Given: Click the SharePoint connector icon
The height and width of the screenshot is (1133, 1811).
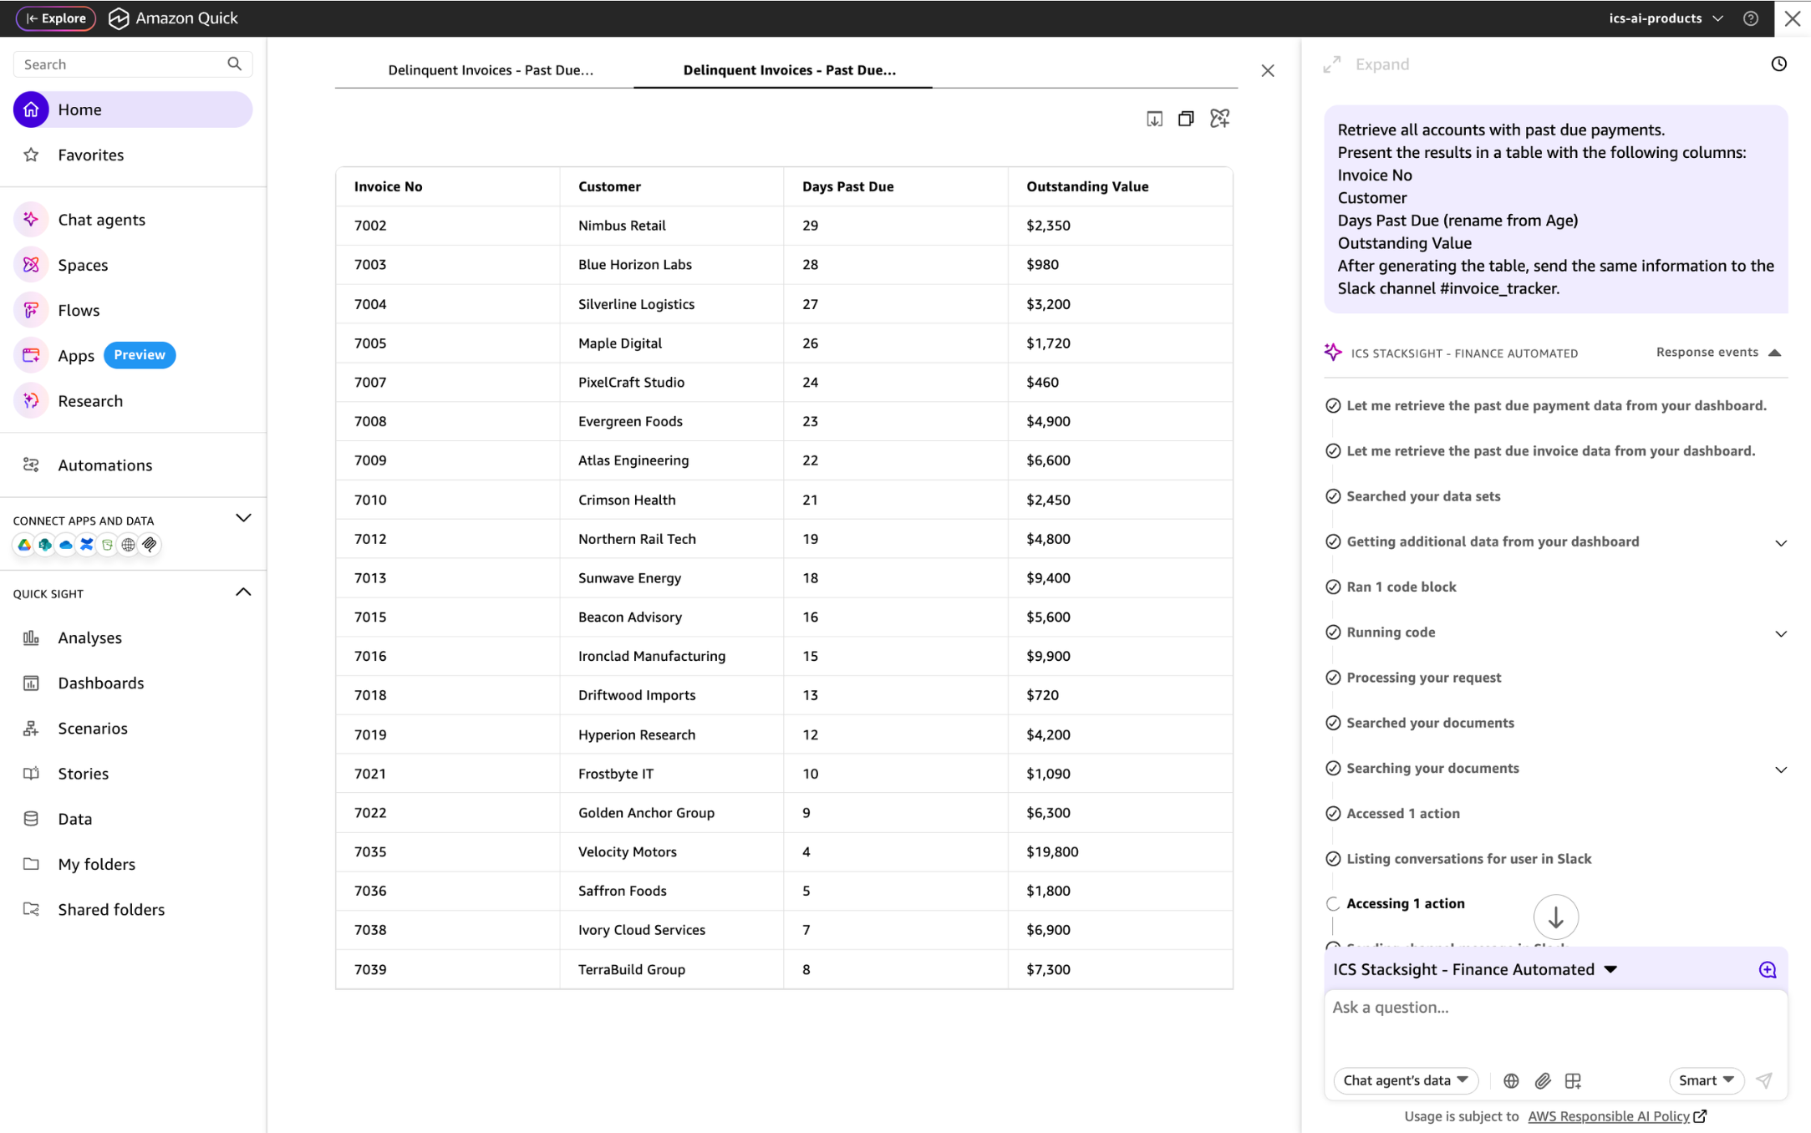Looking at the screenshot, I should point(44,545).
